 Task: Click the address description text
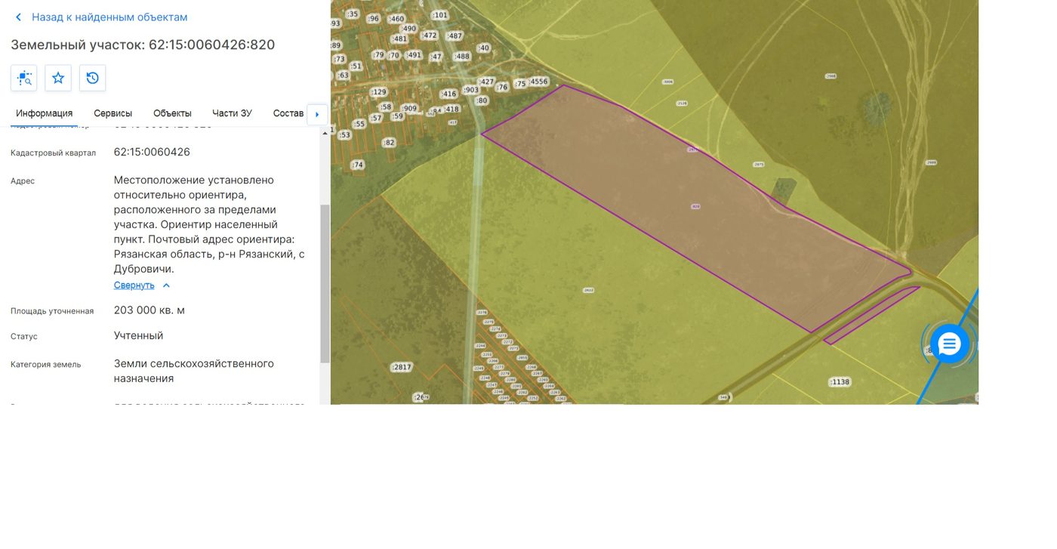(x=209, y=224)
